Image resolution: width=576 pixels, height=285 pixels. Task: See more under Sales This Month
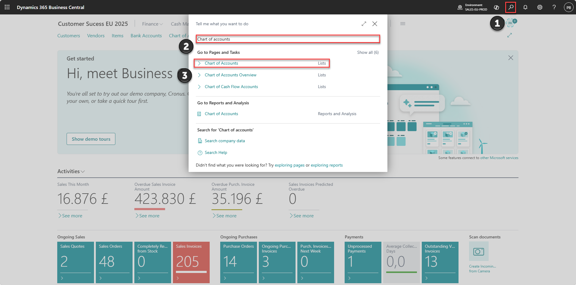[70, 216]
